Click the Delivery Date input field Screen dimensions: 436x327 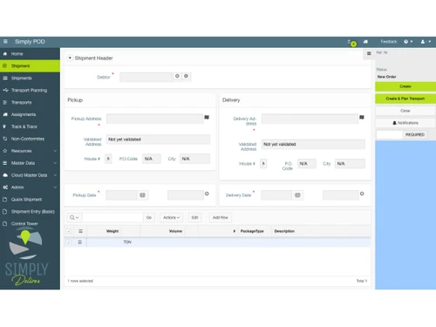(276, 195)
